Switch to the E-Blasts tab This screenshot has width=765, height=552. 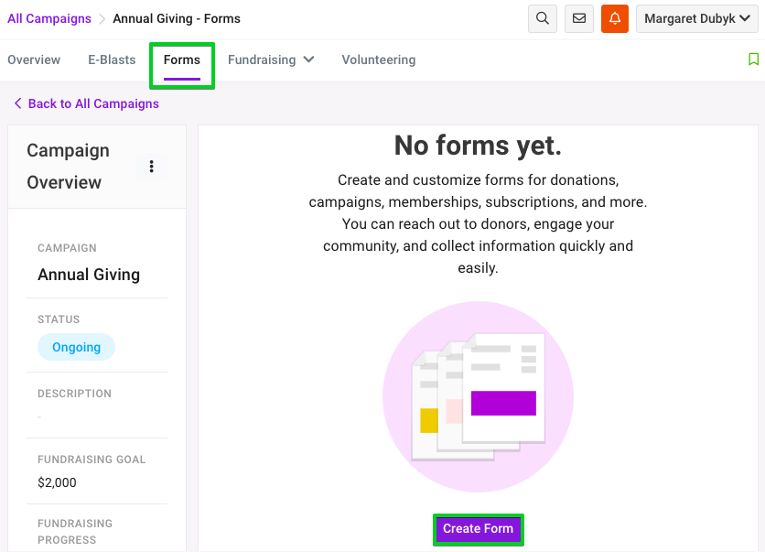point(112,60)
